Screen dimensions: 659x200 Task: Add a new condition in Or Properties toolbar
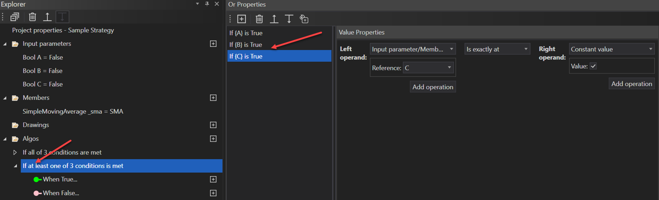click(x=242, y=19)
